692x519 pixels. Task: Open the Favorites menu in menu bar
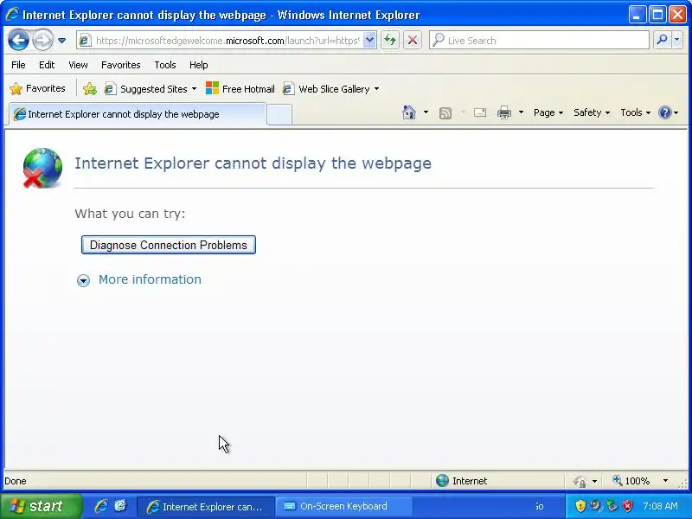(120, 65)
